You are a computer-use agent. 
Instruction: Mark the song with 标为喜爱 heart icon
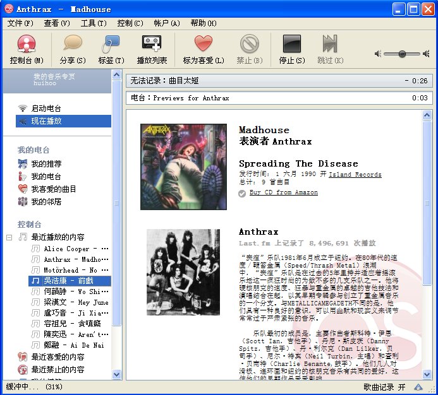click(x=203, y=49)
